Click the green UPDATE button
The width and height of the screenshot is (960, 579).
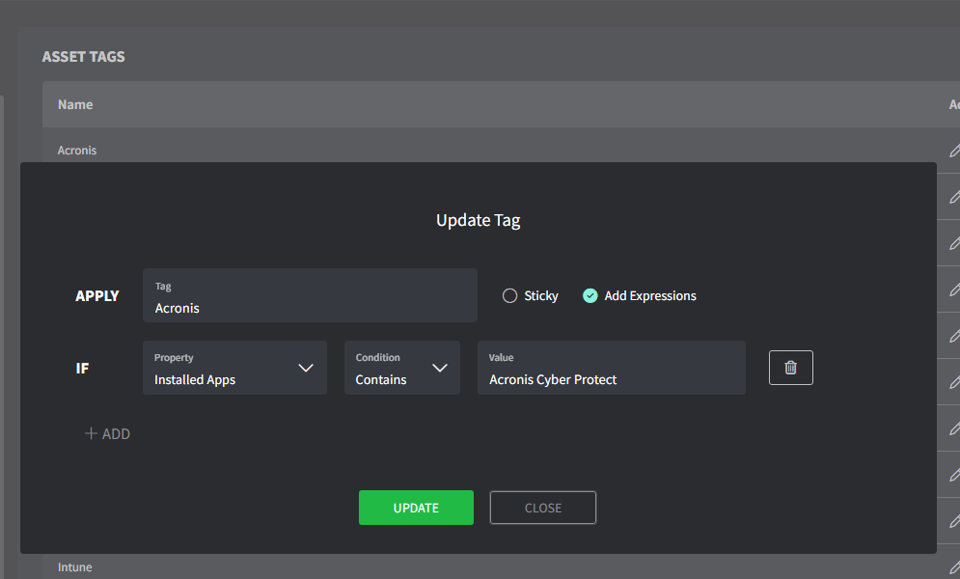click(416, 508)
